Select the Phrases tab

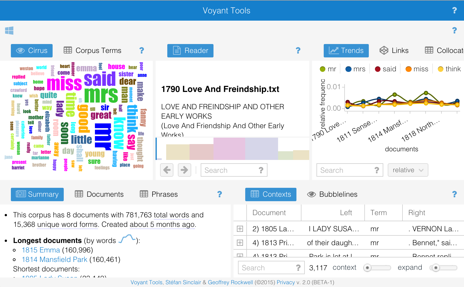pos(159,194)
